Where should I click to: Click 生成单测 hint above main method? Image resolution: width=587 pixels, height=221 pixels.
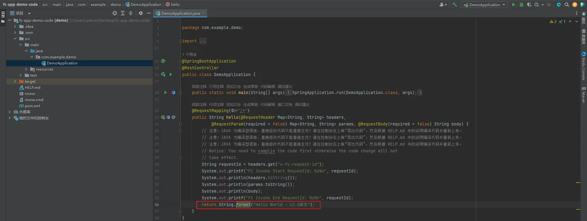click(251, 86)
